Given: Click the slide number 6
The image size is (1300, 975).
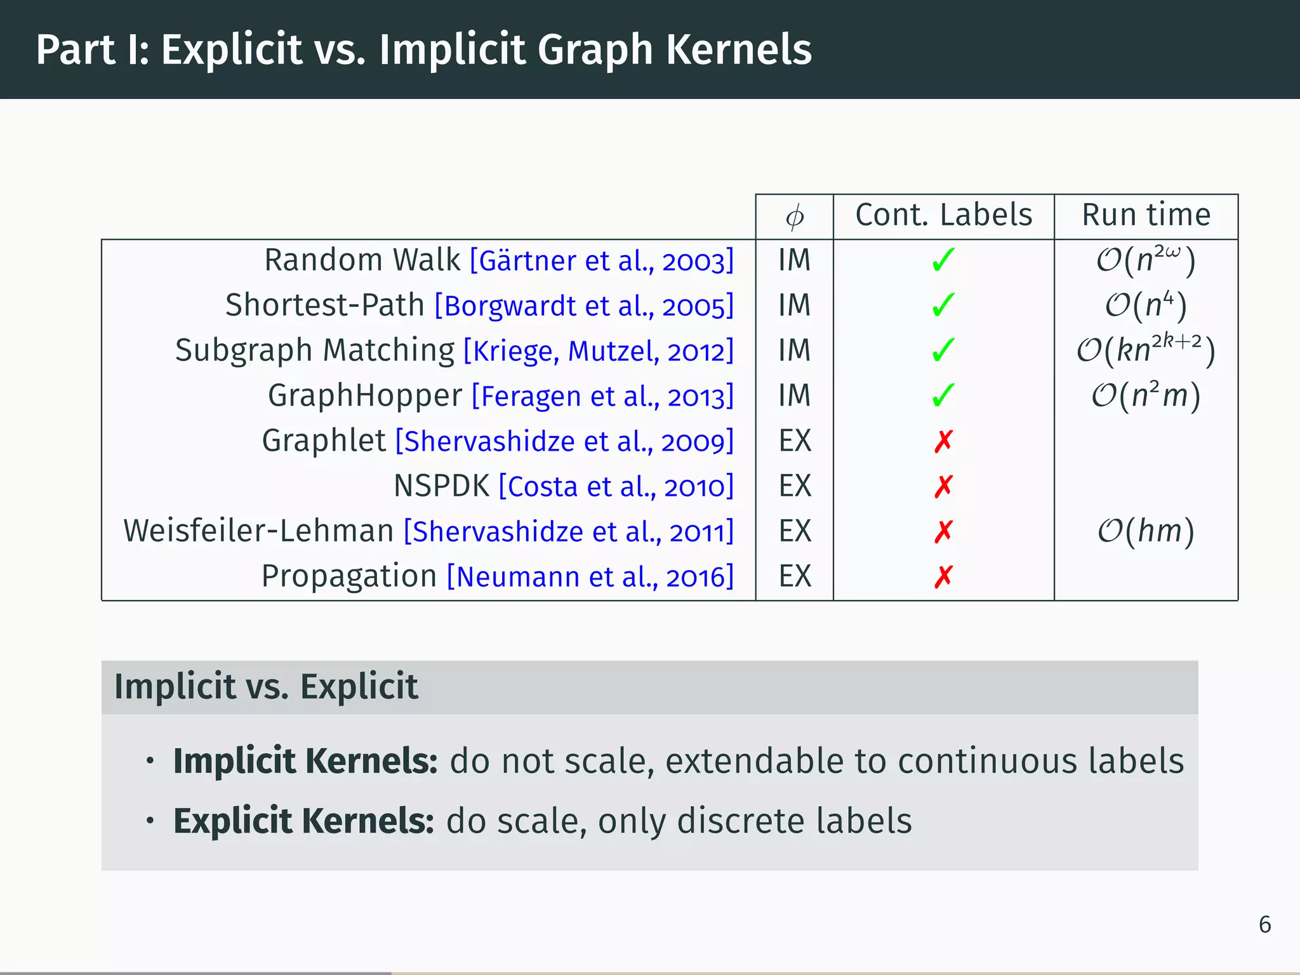Looking at the screenshot, I should pos(1265,925).
